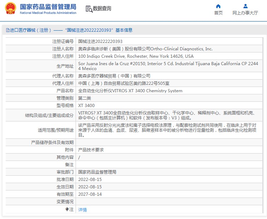
Task: Click the home icon above 首页
Action: (218, 6)
